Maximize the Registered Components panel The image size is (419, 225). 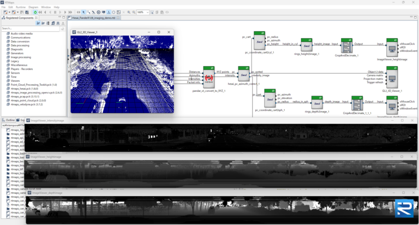pyautogui.click(x=64, y=17)
